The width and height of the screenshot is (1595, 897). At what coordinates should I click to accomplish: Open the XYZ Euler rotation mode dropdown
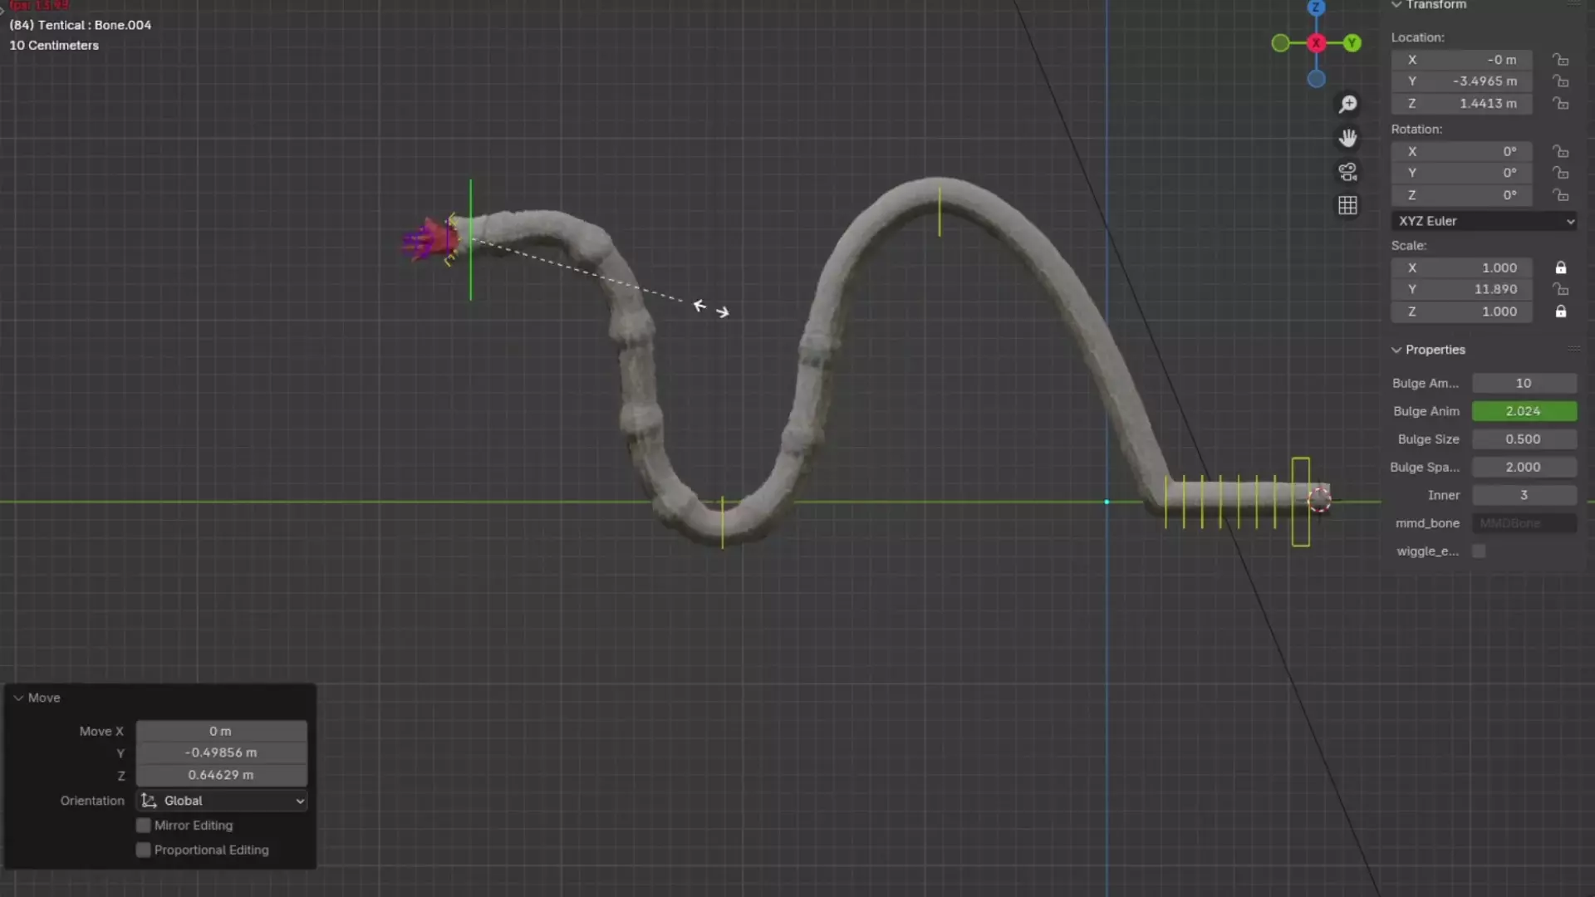[x=1484, y=221]
